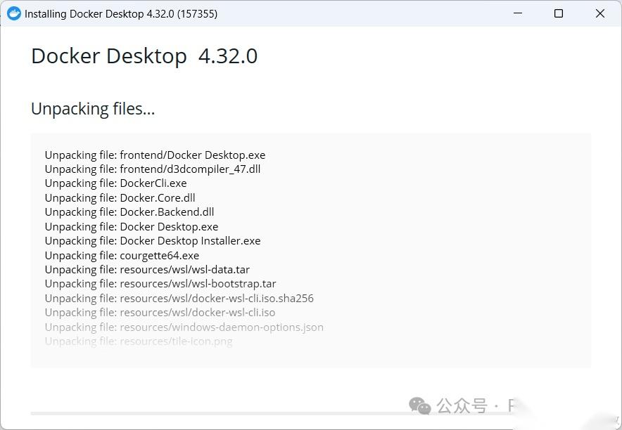Screen dimensions: 622x430
Task: Click the log output panel area
Action: point(310,248)
